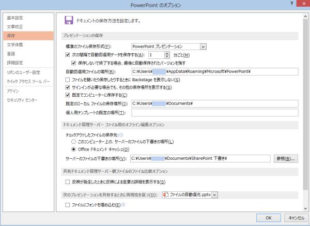Screen dimensions: 310x226
Task: Enable the Backstage を表示しない checkbox
Action: pos(68,80)
